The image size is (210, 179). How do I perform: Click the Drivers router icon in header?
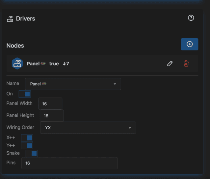(10, 19)
